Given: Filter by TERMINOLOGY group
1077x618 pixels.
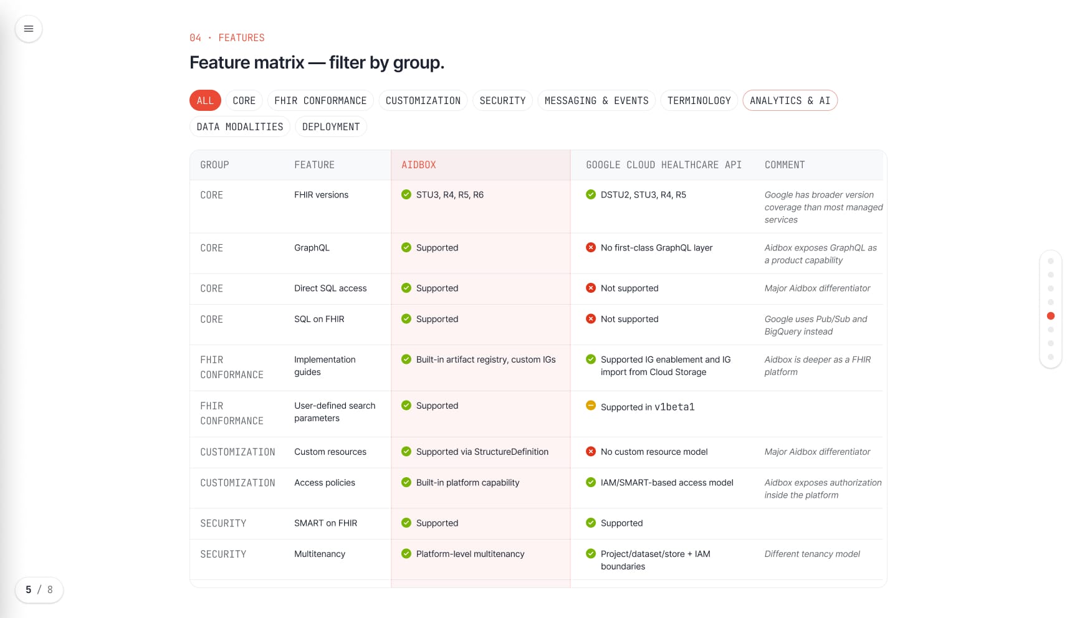Looking at the screenshot, I should (699, 100).
